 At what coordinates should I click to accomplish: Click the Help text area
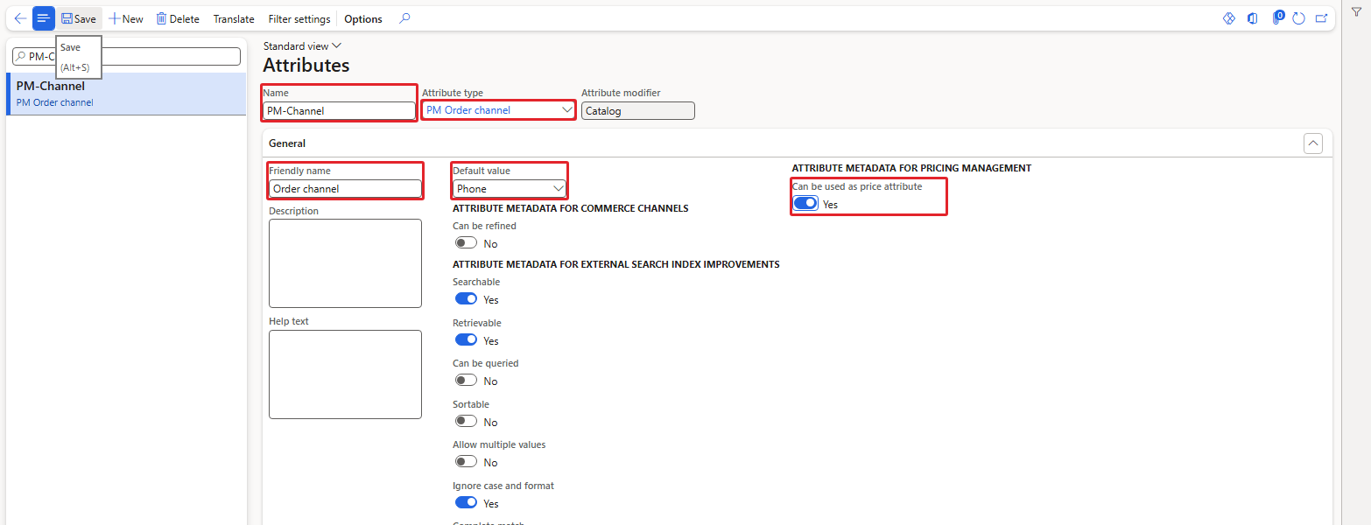(x=345, y=374)
